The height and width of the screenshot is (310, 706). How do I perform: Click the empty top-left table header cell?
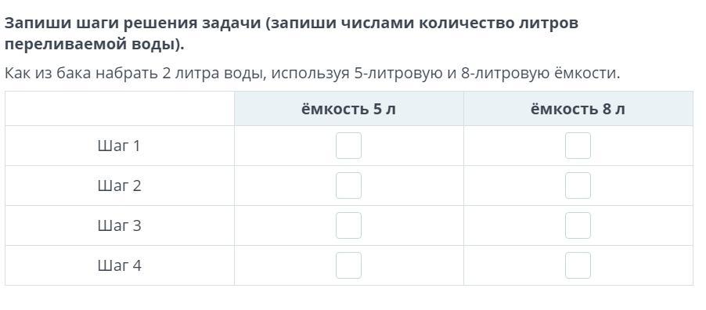120,109
